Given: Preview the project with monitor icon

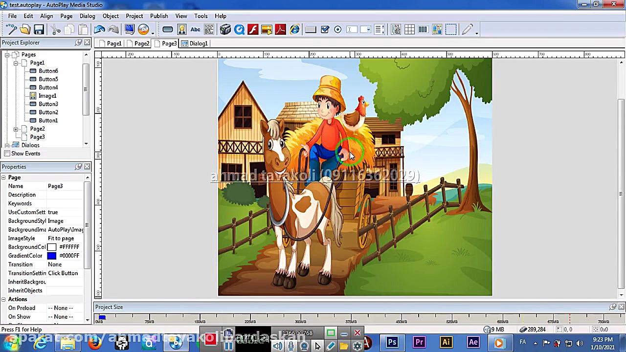Looking at the screenshot, I should (x=130, y=30).
